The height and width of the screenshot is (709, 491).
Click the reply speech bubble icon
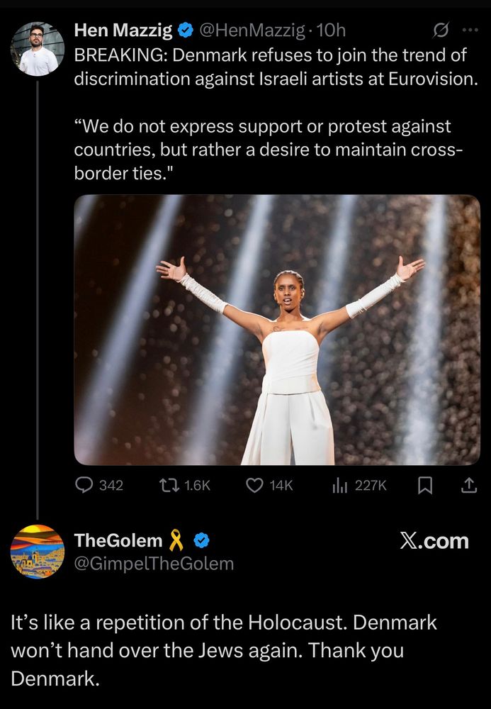click(84, 485)
